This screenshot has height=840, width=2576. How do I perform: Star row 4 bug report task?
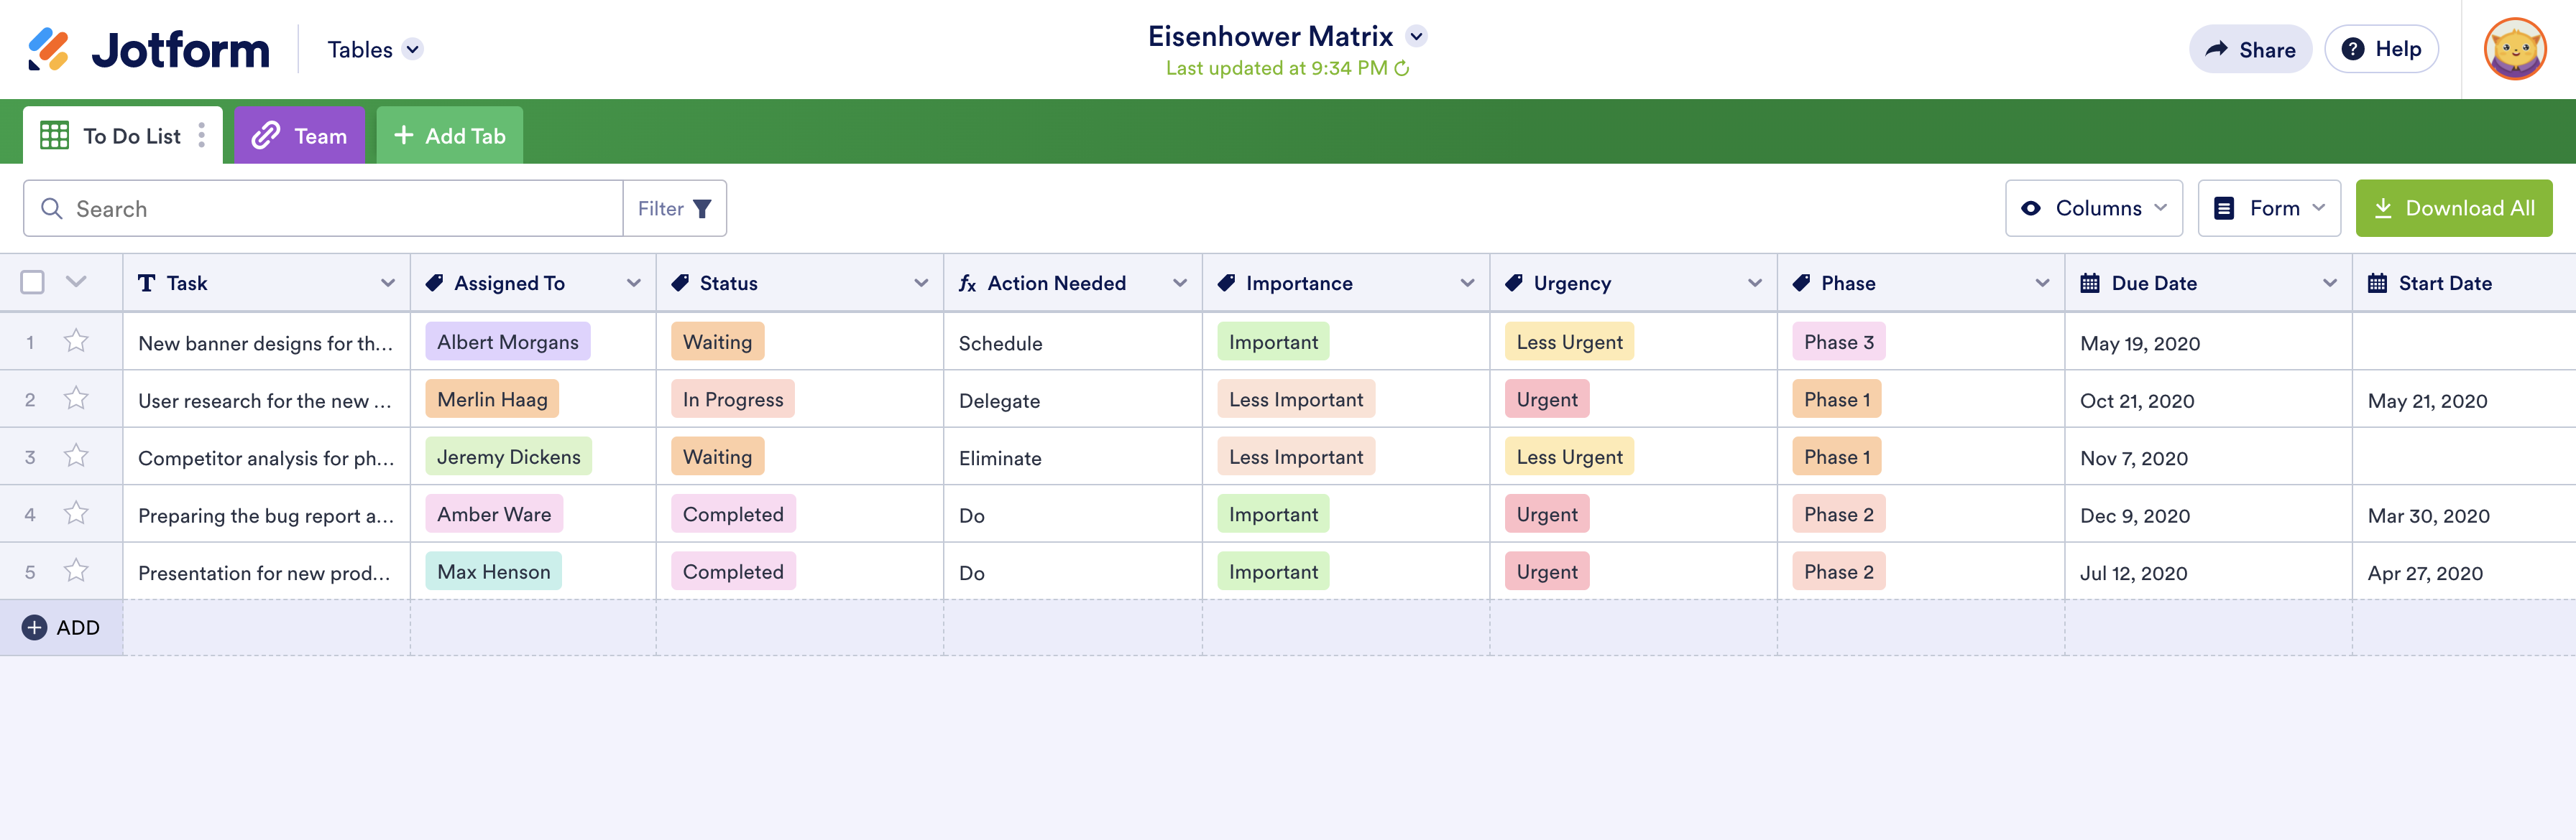76,514
